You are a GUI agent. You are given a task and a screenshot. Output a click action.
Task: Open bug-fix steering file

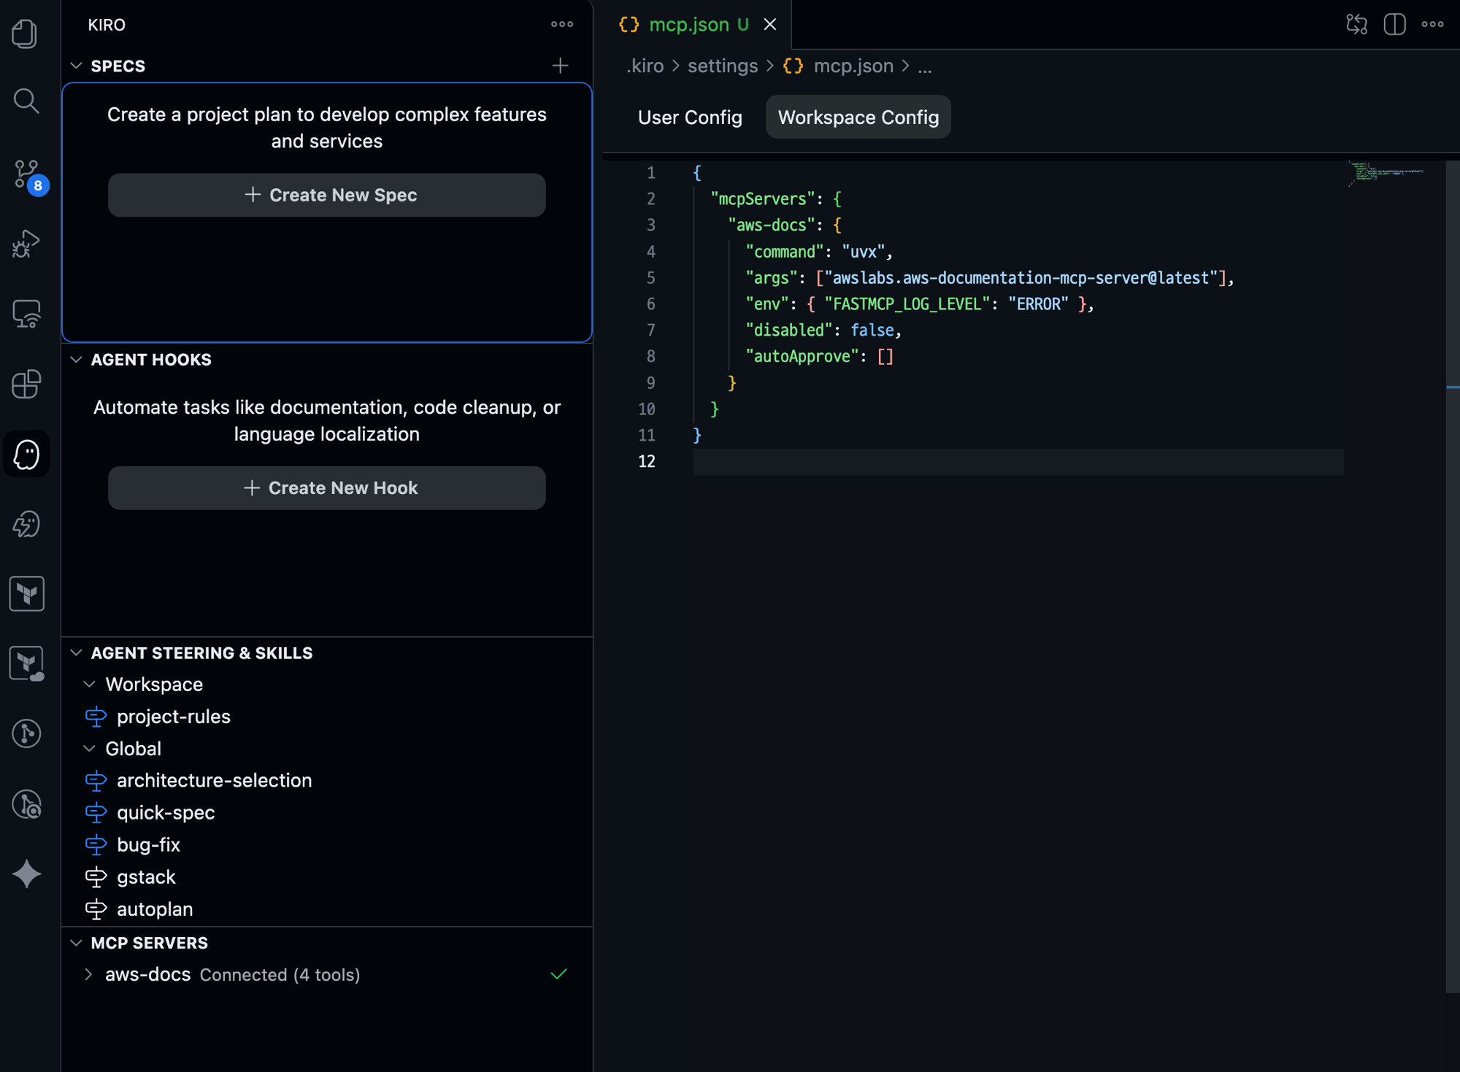click(x=148, y=844)
